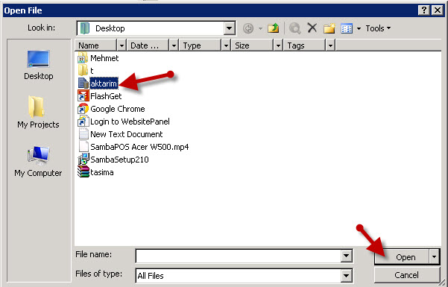The width and height of the screenshot is (448, 287).
Task: Open the Files of type combo box
Action: [244, 276]
